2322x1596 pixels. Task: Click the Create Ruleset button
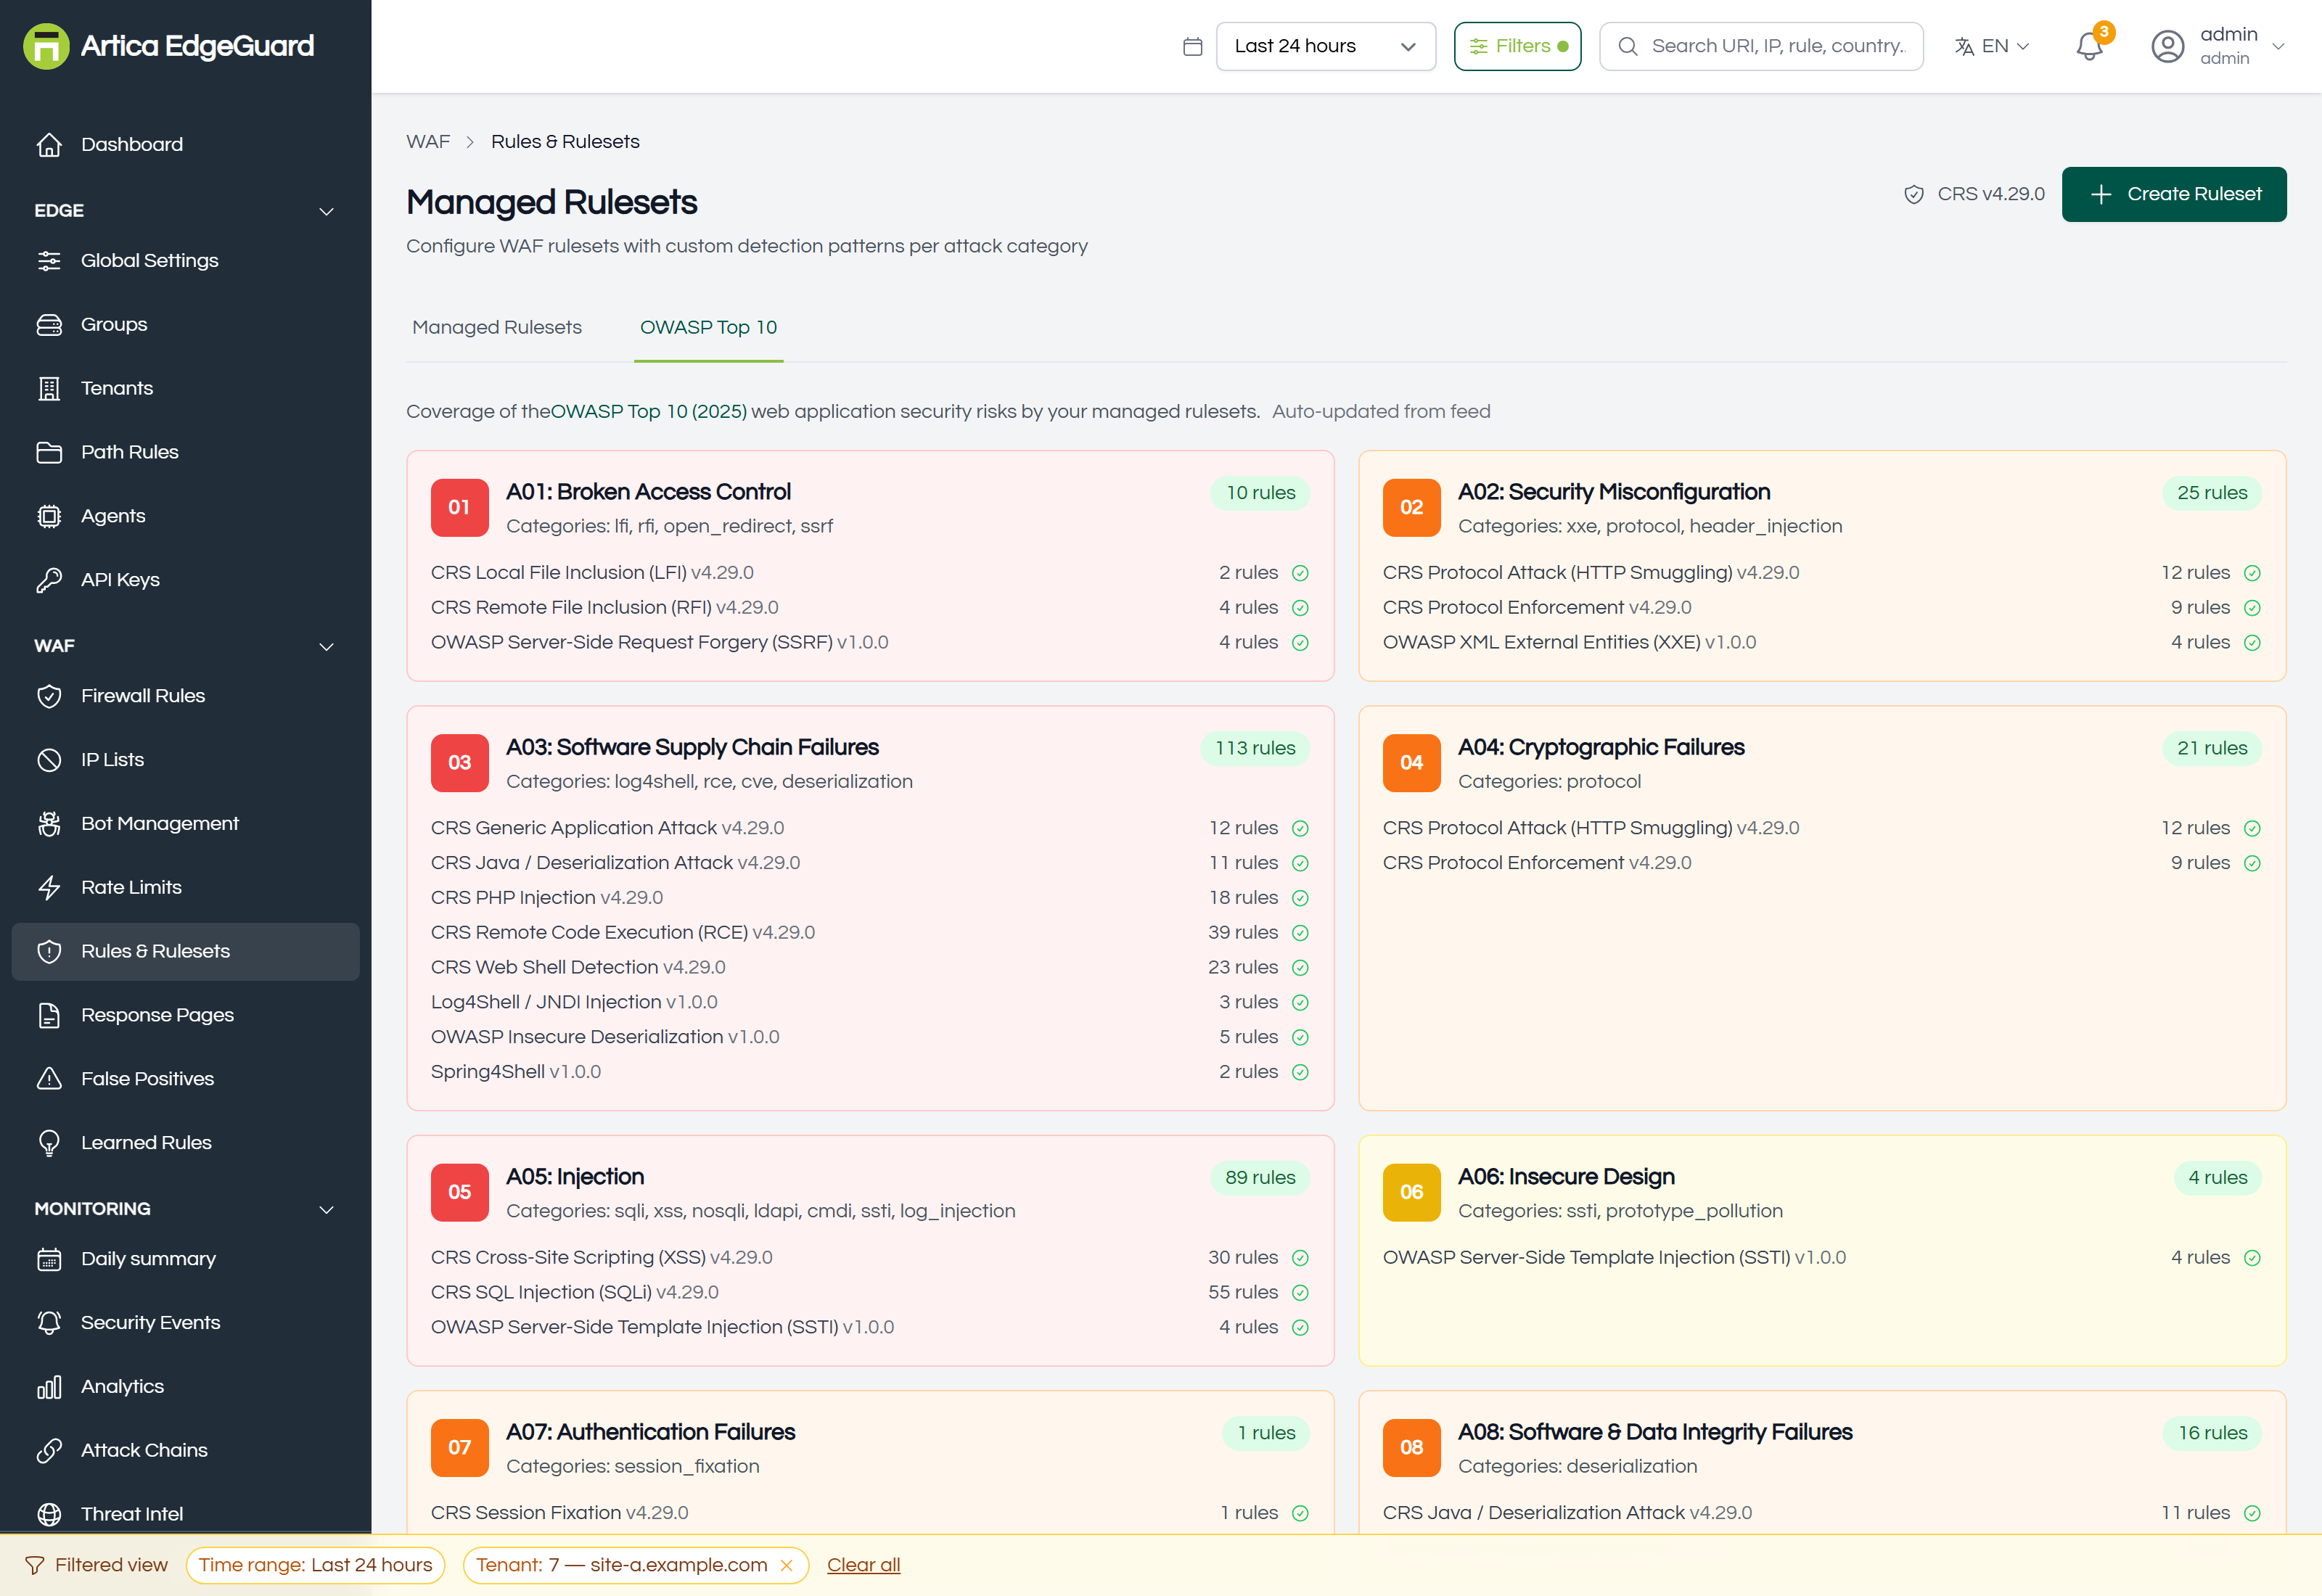(2174, 194)
